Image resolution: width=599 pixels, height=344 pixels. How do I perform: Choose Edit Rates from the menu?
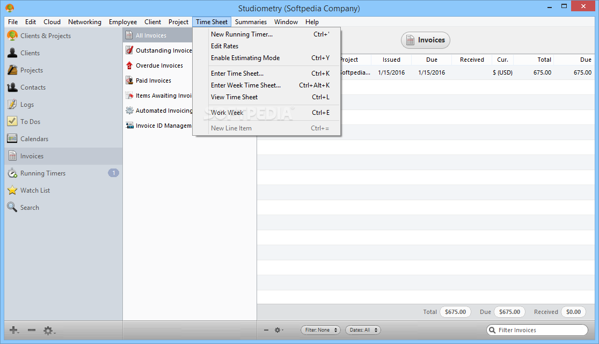(267, 46)
